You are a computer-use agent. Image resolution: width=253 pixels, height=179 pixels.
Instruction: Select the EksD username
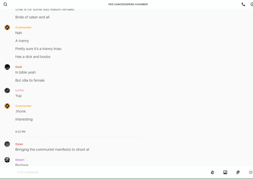pos(19,67)
